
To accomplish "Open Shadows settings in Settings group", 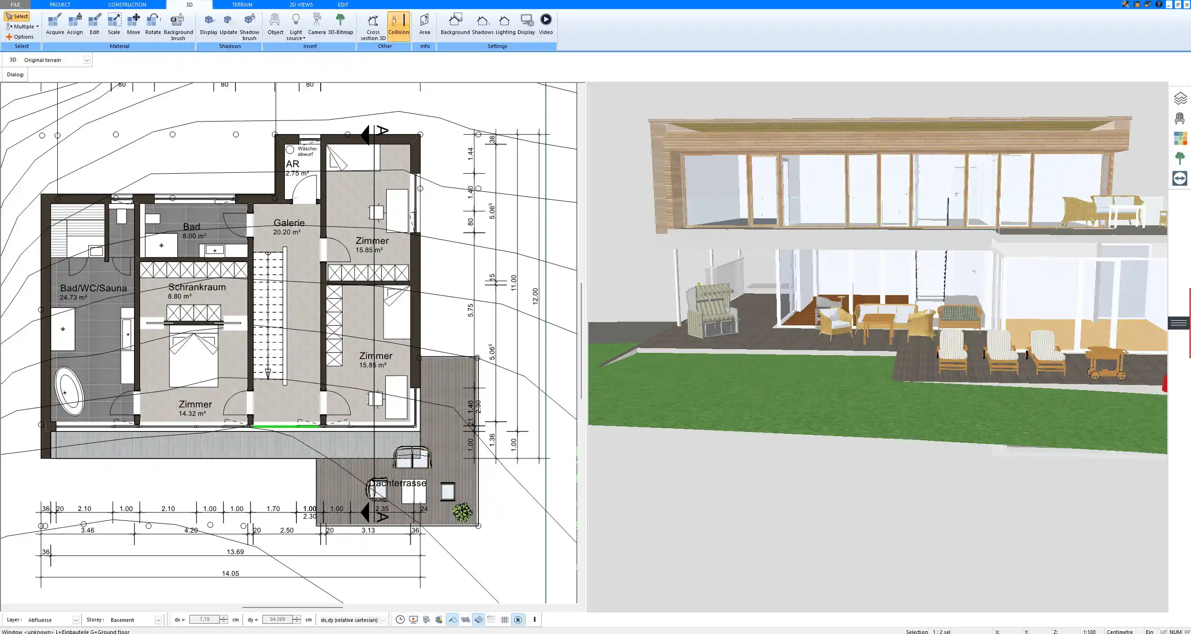I will (x=483, y=24).
